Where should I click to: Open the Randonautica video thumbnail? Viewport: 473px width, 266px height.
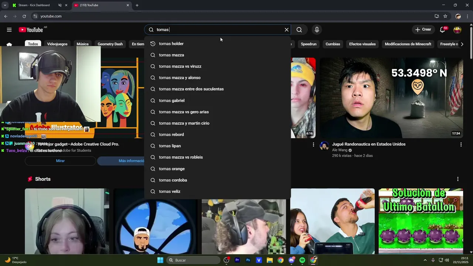[x=391, y=98]
